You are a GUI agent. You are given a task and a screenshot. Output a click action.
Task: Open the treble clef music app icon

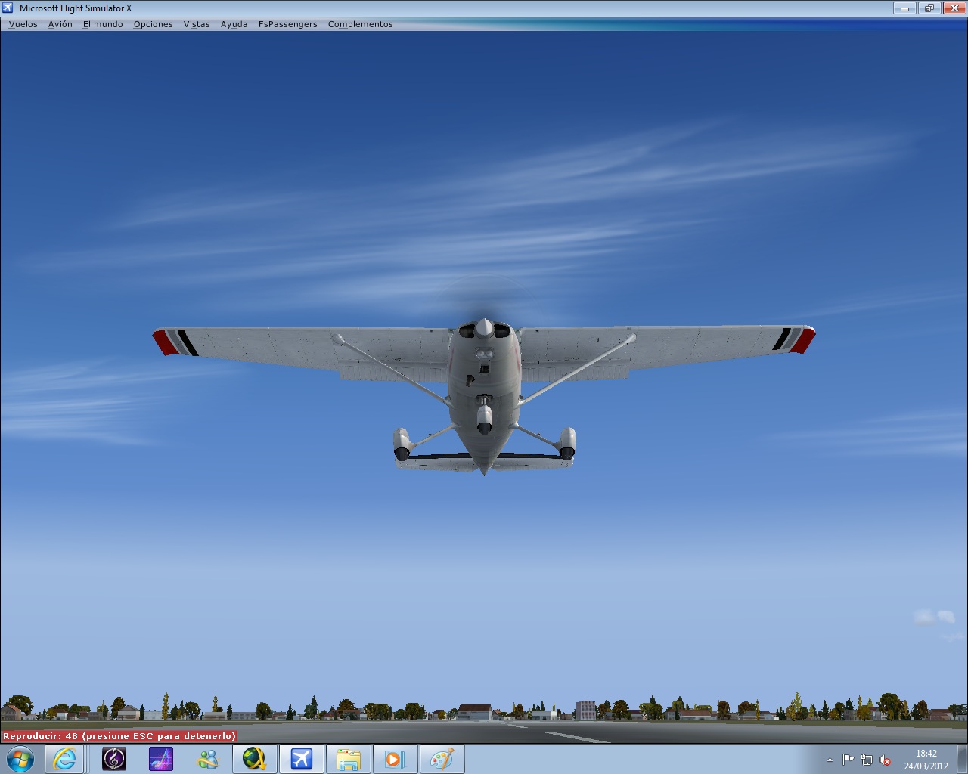pos(114,759)
